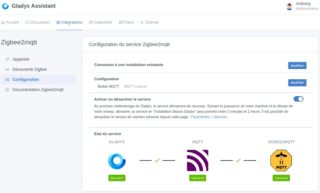Click the Gladys service logo
This screenshot has height=193, width=320.
(117, 161)
